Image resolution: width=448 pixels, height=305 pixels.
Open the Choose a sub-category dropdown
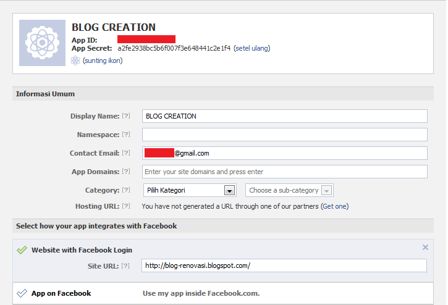pos(289,190)
